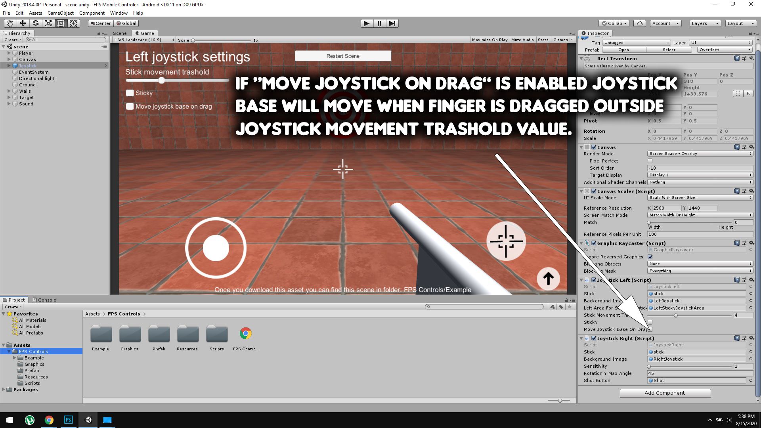Select the Move tool
Viewport: 761px width, 428px height.
pyautogui.click(x=23, y=23)
